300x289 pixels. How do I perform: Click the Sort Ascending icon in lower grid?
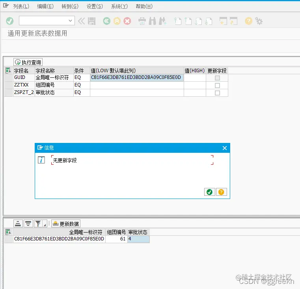coord(18,223)
